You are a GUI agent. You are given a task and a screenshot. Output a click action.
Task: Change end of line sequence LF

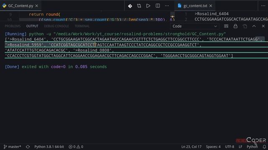[x=240, y=147]
